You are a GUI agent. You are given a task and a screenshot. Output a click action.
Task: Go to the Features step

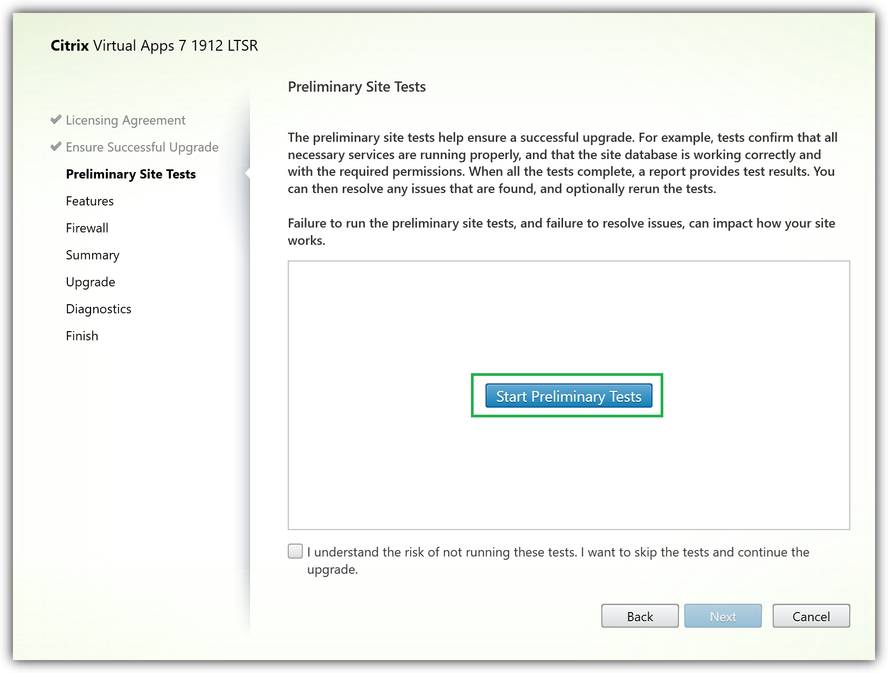[x=89, y=201]
